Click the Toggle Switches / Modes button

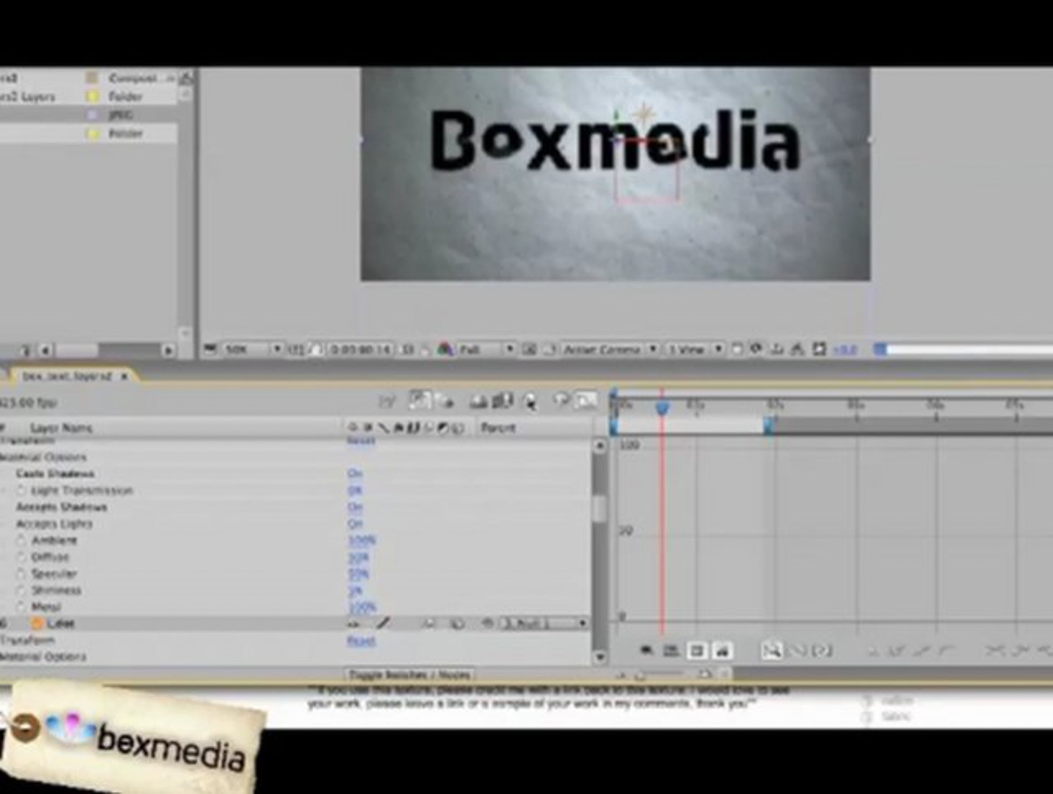coord(410,675)
